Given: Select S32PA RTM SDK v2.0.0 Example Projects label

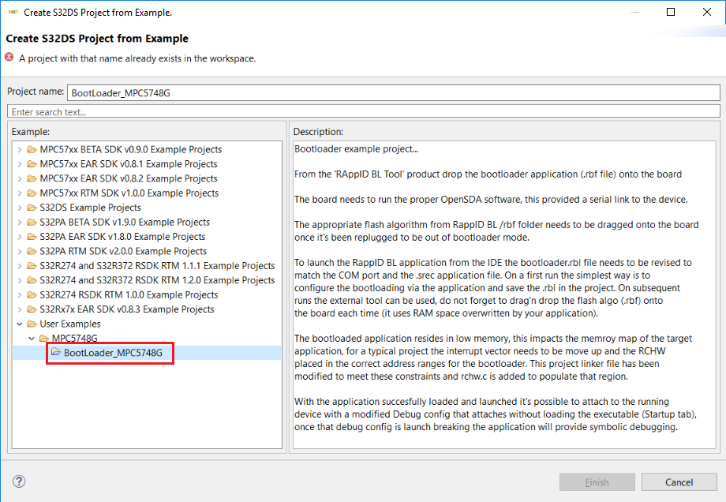Looking at the screenshot, I should [123, 251].
